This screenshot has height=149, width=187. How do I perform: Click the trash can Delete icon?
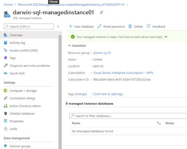(130, 26)
